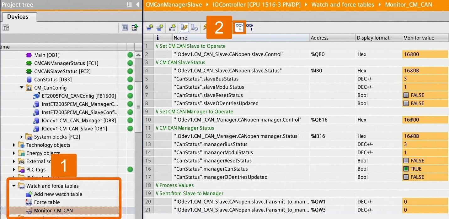The image size is (449, 219).
Task: Click the Monitor now (once) toolbar icon
Action: (250, 27)
